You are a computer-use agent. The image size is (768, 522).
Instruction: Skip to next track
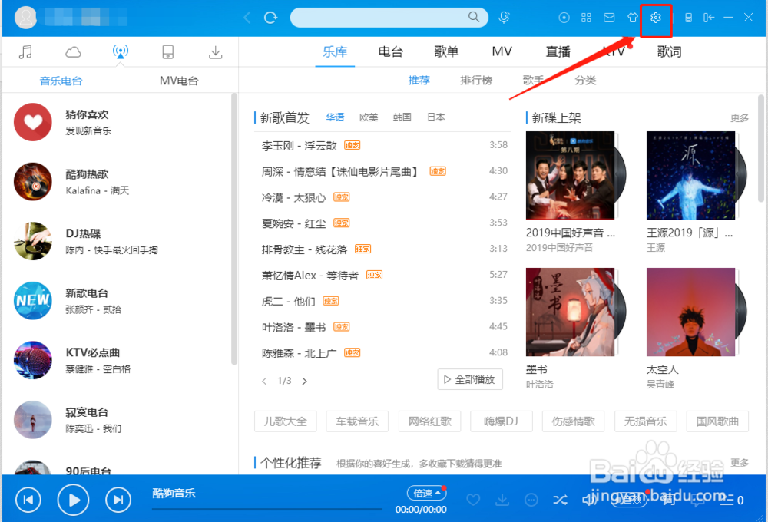point(118,500)
